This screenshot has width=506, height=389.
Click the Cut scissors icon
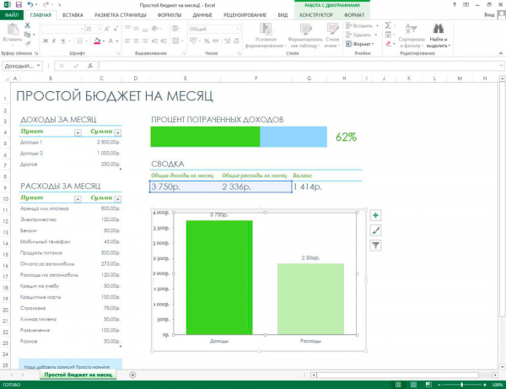coord(28,25)
